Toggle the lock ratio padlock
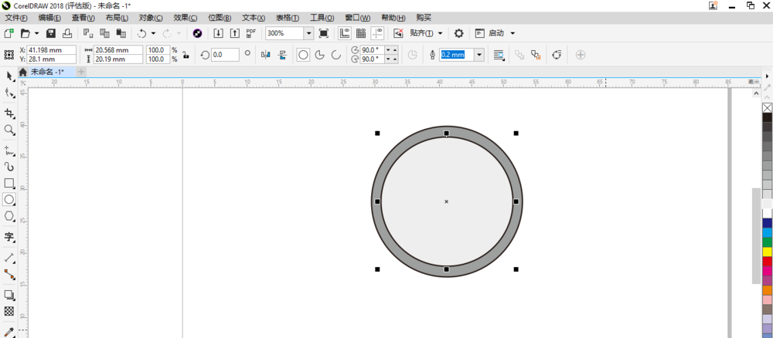This screenshot has height=338, width=773. pos(186,55)
